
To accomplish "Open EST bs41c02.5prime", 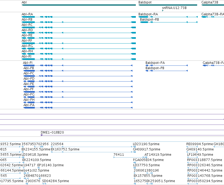I will (36, 170).
